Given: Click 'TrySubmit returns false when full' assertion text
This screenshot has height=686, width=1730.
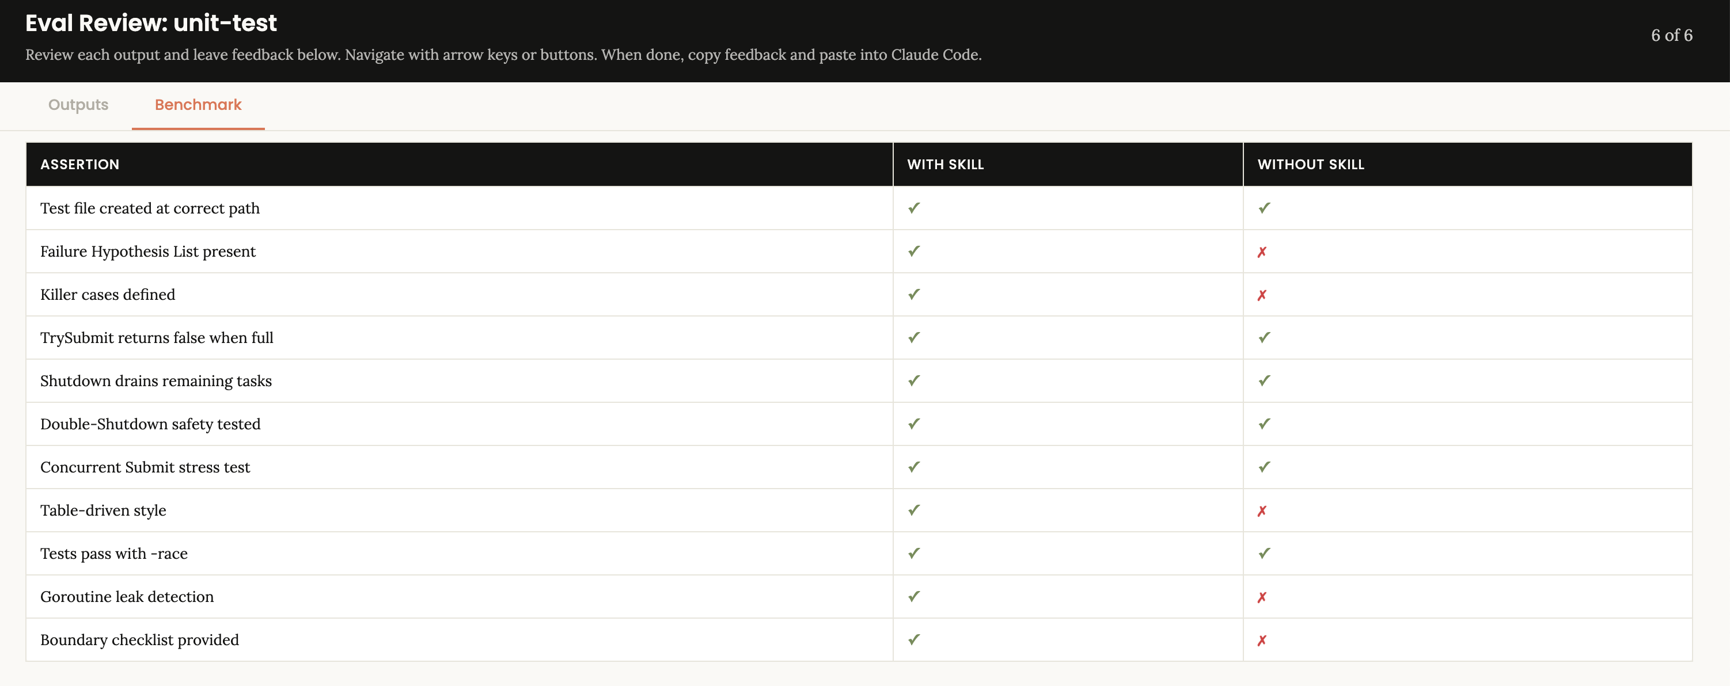Looking at the screenshot, I should 157,338.
